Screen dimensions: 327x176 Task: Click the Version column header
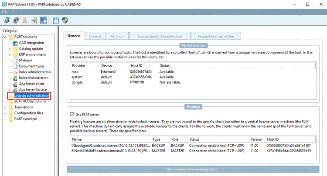pos(257,139)
